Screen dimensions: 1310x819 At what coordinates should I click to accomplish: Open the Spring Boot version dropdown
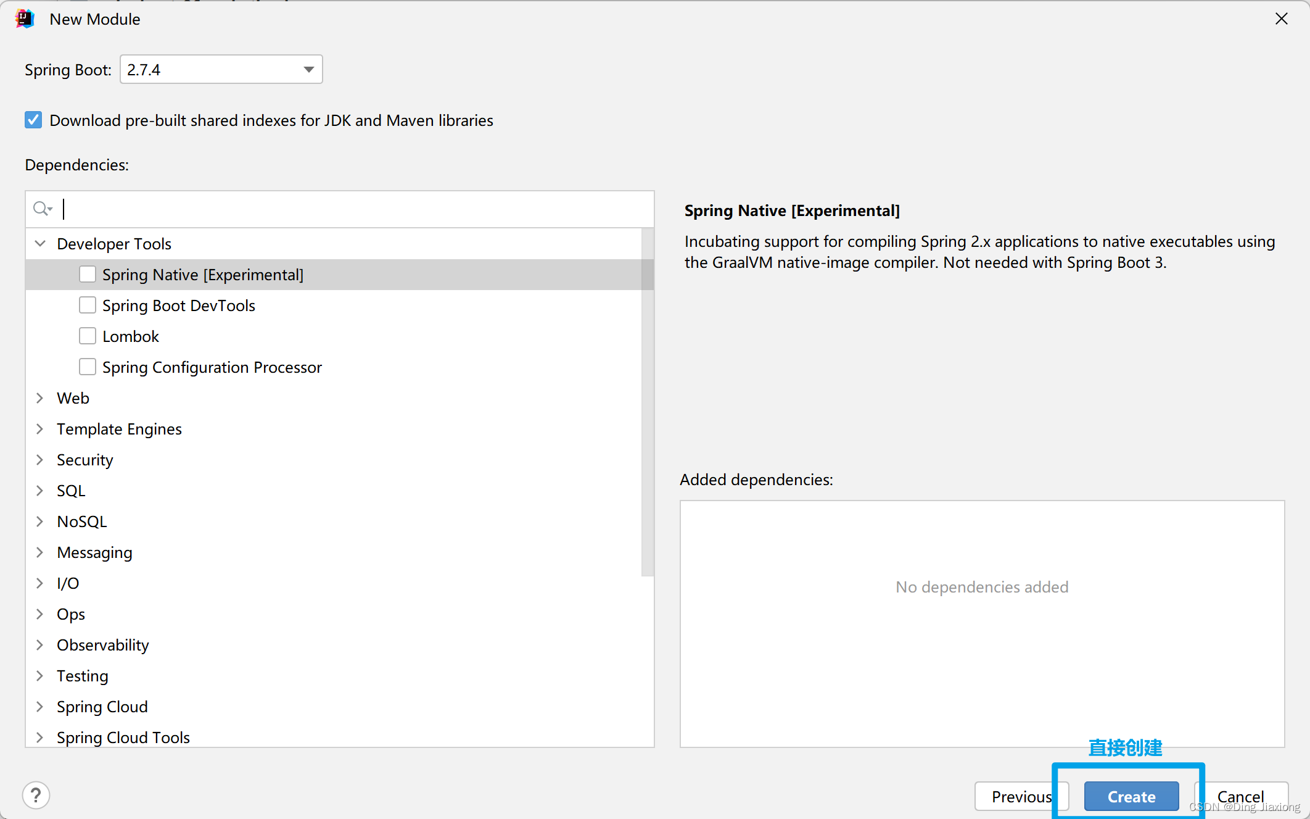click(x=221, y=69)
